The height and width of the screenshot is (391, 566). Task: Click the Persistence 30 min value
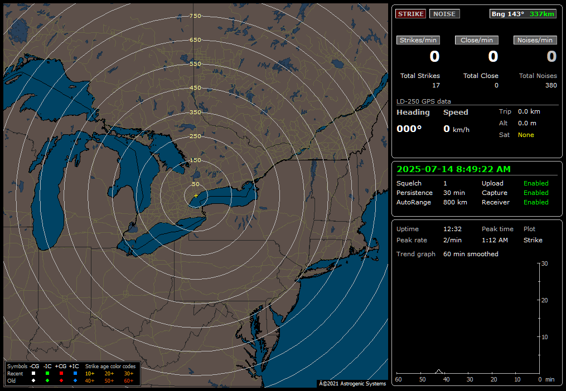pyautogui.click(x=454, y=193)
